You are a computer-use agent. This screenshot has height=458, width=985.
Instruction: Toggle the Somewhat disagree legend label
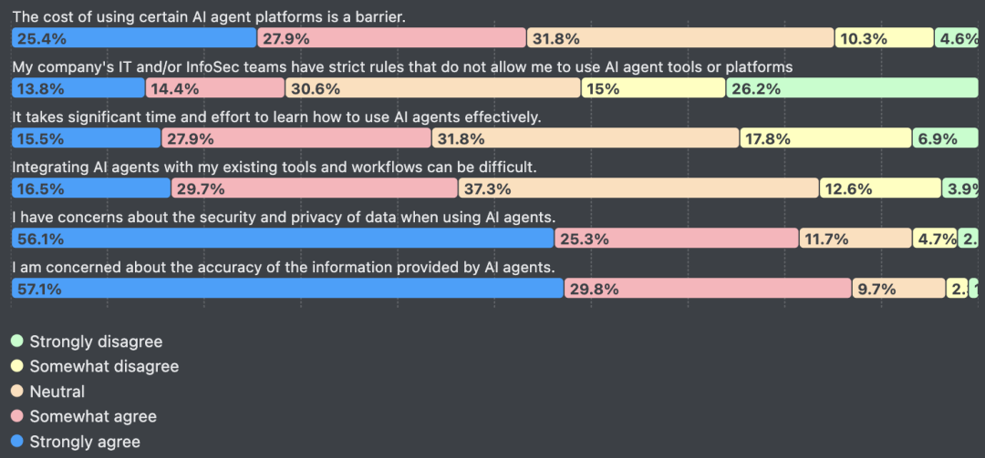coord(104,366)
